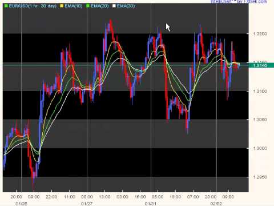Click the EUR/USD green legend swatch
This screenshot has width=274, height=206.
click(x=6, y=6)
